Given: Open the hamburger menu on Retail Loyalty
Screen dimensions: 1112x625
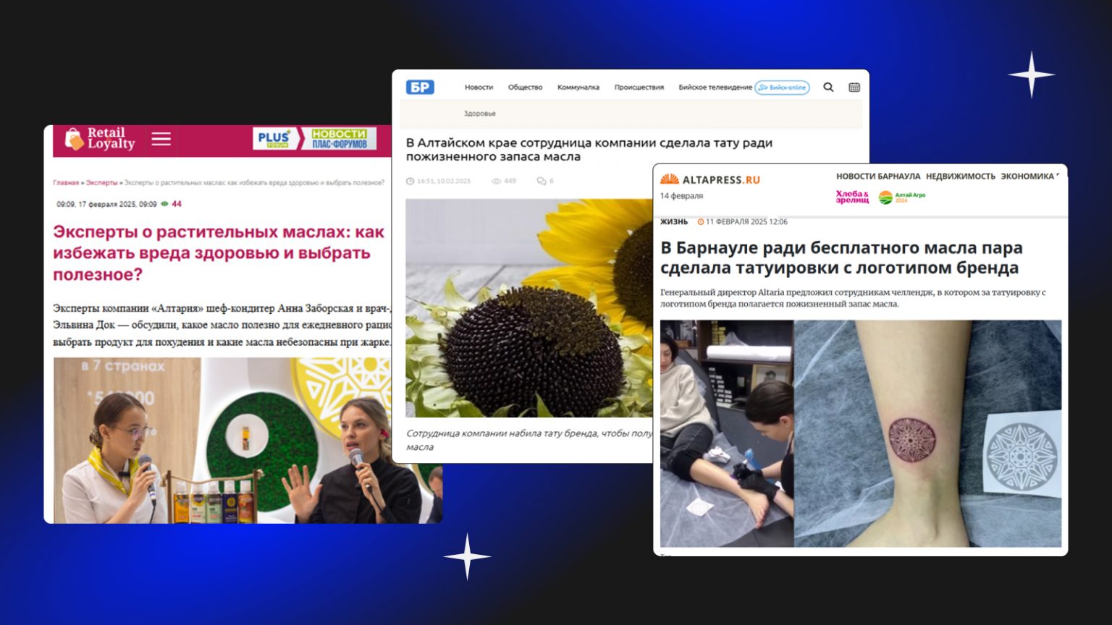Looking at the screenshot, I should (161, 139).
